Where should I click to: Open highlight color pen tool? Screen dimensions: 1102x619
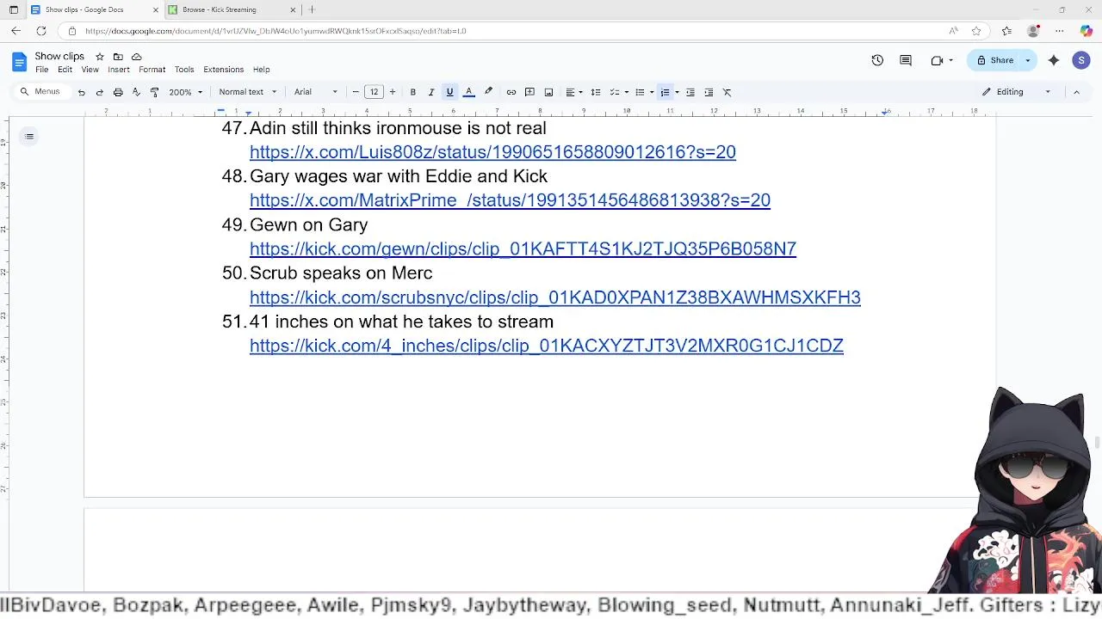tap(488, 92)
